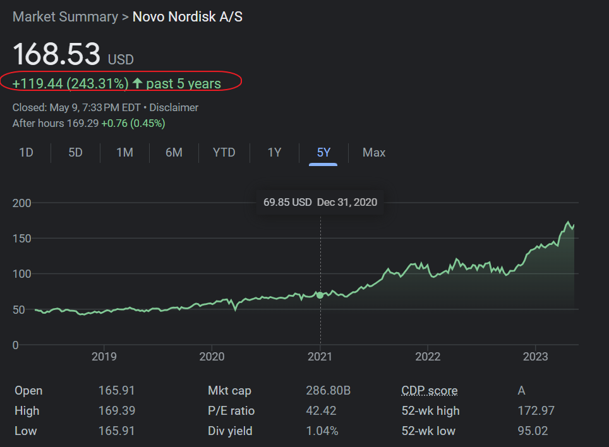Switch chart to 6M range

[x=174, y=153]
